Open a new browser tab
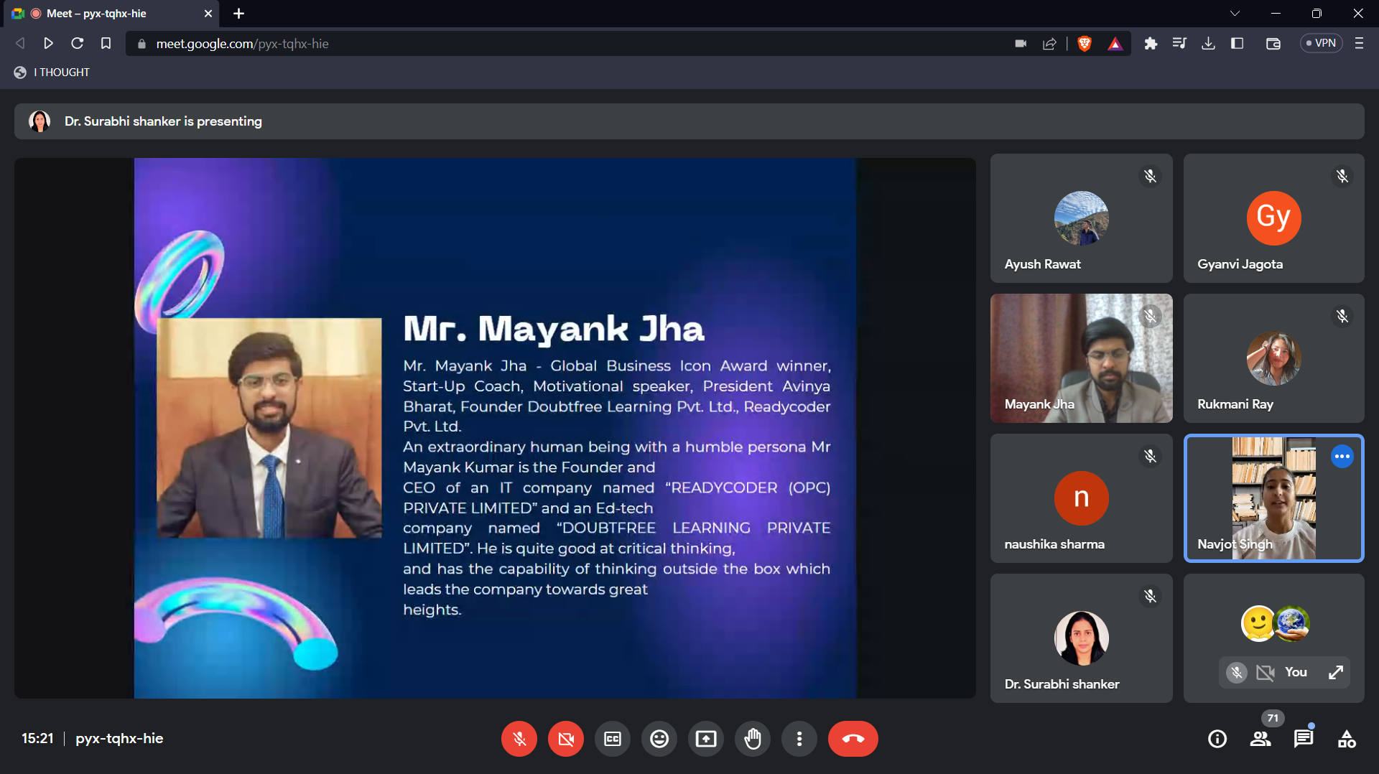 pos(238,14)
